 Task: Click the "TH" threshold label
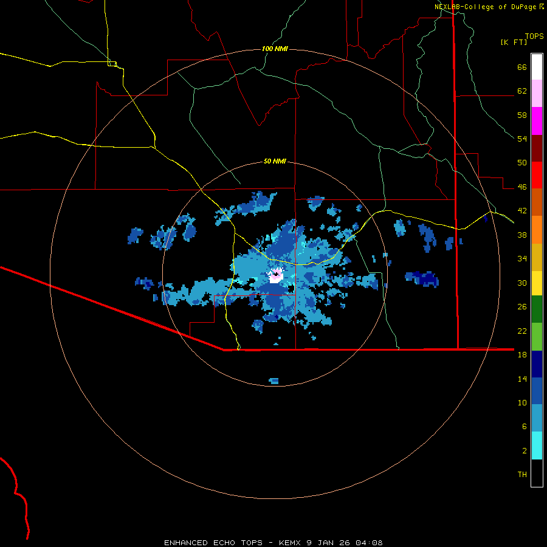(x=522, y=474)
